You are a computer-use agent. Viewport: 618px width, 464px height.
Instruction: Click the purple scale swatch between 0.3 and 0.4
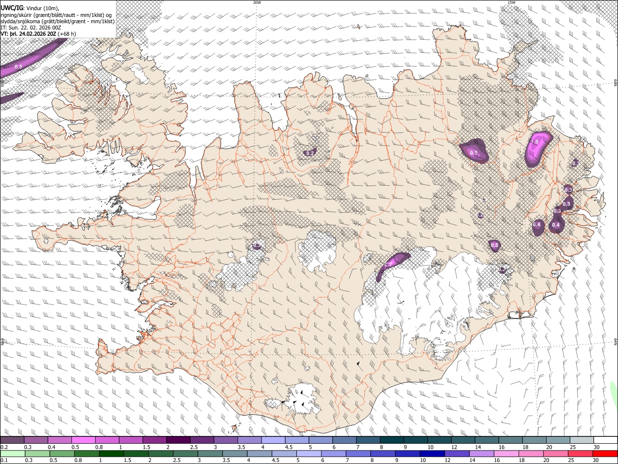[36, 440]
